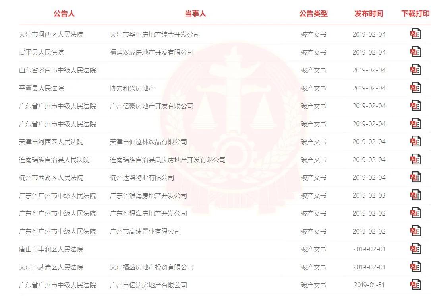Download PDF for 天津市仙迹林饮品有限公司 row

click(x=416, y=141)
